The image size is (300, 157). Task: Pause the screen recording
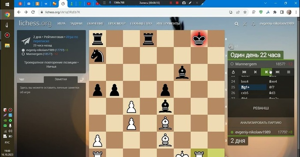[171, 3]
